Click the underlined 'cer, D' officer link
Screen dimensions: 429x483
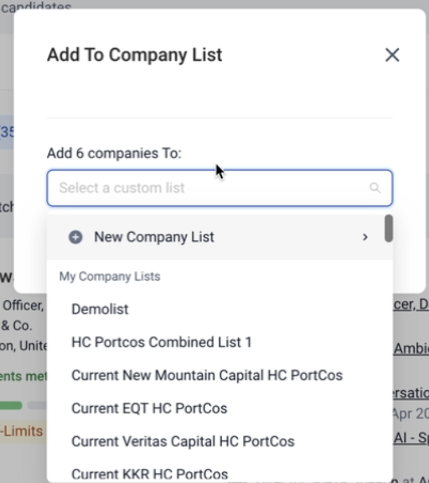[411, 305]
